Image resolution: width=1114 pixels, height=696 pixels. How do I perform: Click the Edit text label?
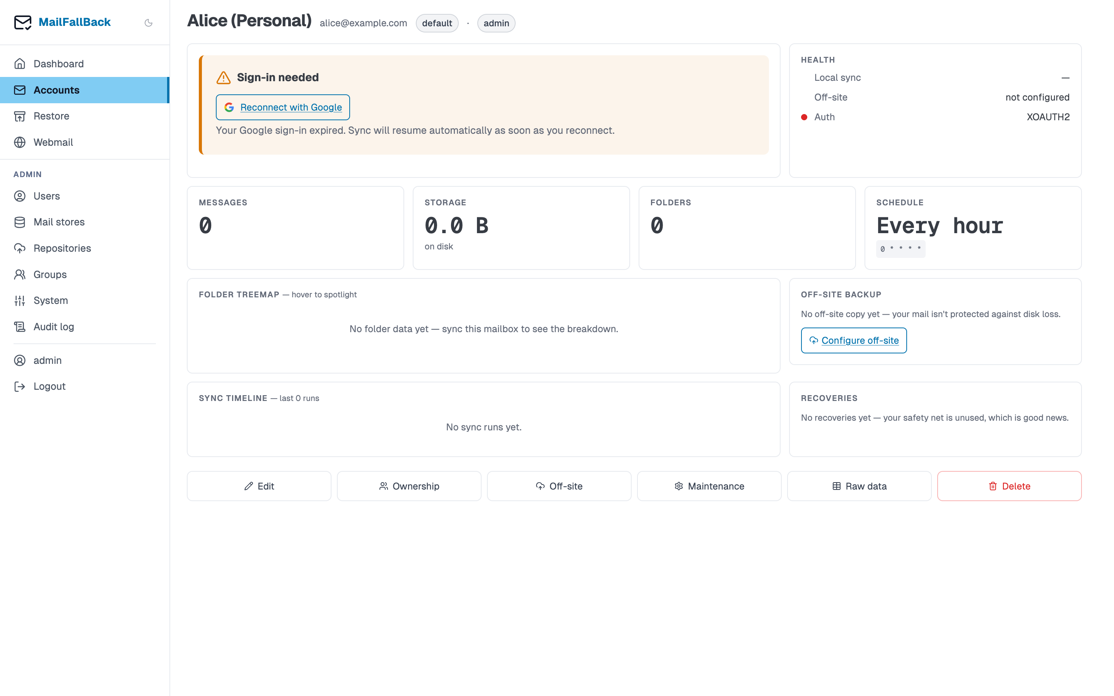point(266,486)
